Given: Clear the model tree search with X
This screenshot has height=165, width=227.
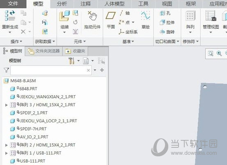Looking at the screenshot, I should click(88, 70).
